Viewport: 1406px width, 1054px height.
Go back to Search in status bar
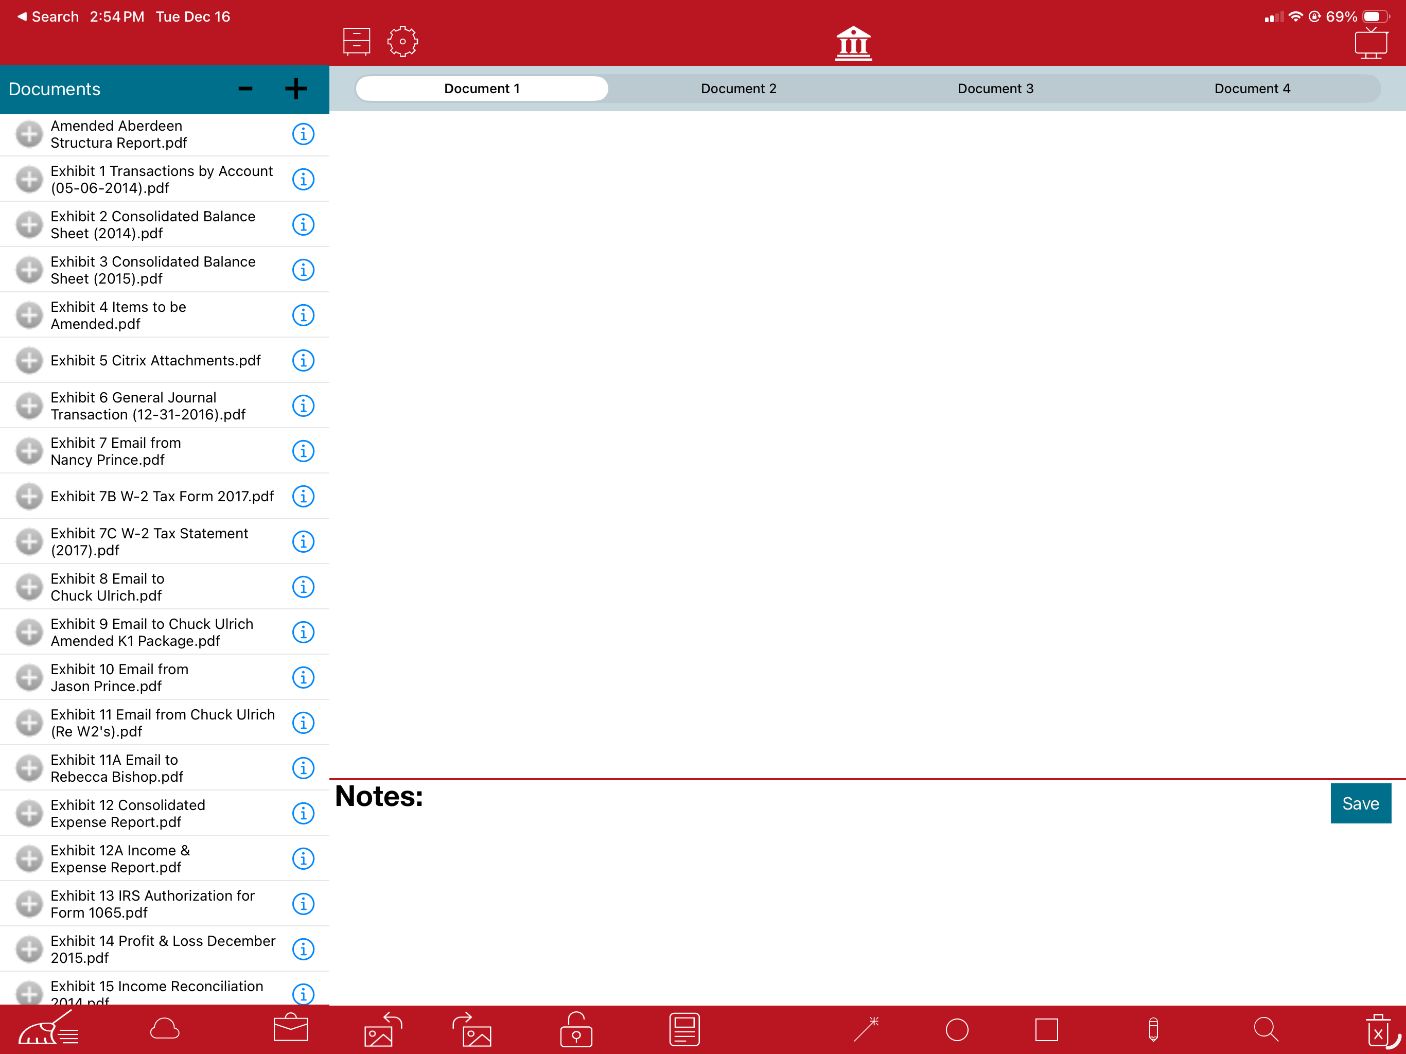pyautogui.click(x=48, y=16)
